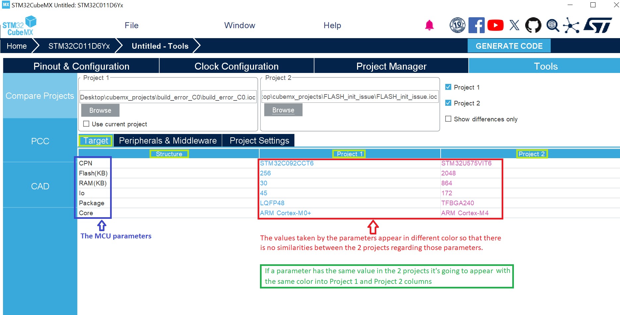Click RAM value 864
620x315 pixels.
447,183
